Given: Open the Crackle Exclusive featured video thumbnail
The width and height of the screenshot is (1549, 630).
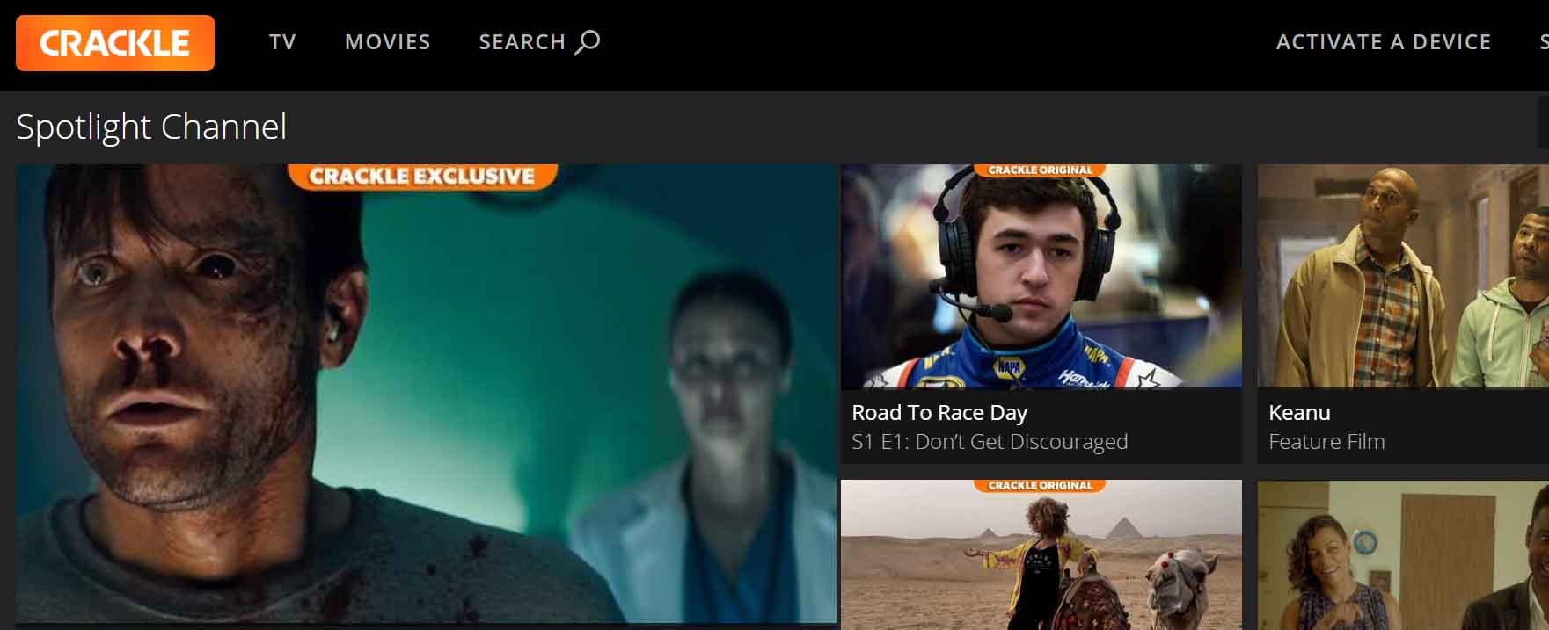Looking at the screenshot, I should [426, 394].
